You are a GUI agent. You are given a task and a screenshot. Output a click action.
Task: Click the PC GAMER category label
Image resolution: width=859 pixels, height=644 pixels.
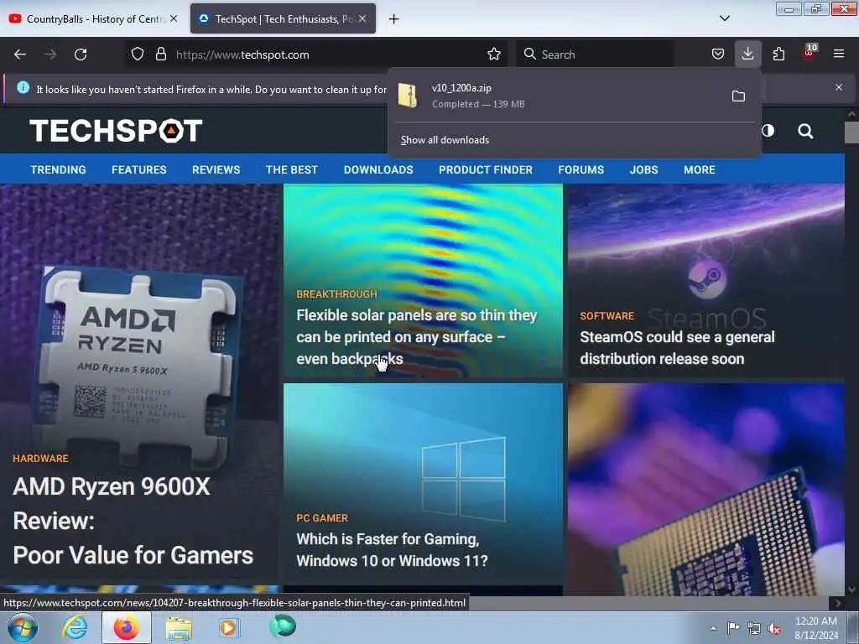point(322,518)
